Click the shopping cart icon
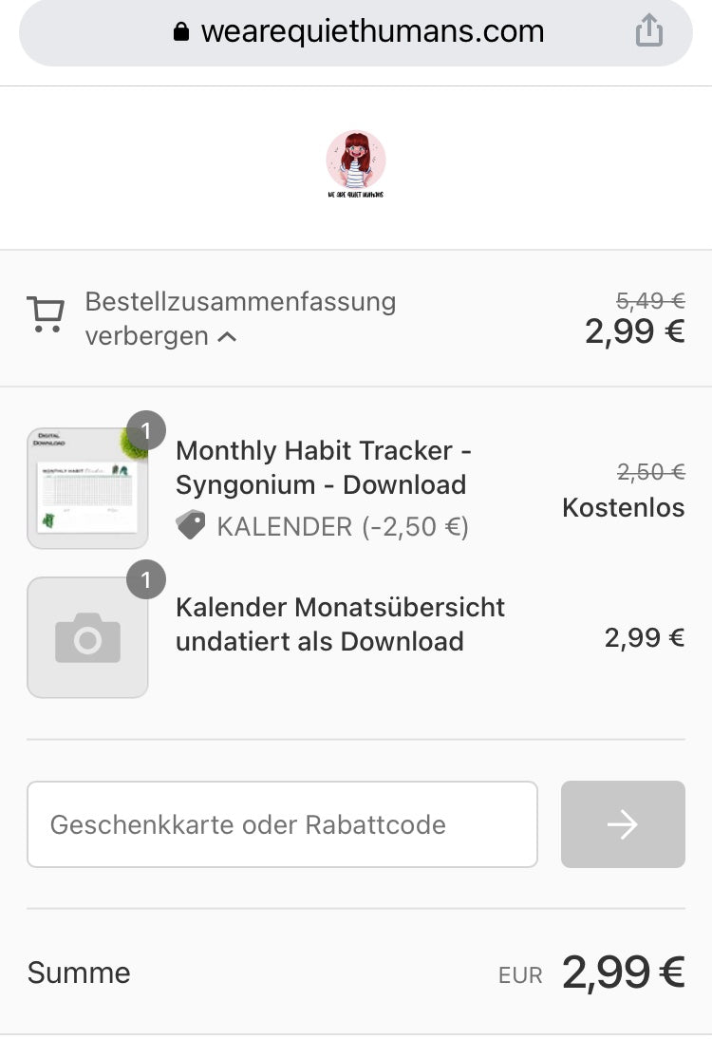Screen dimensions: 712x1039 click(46, 313)
